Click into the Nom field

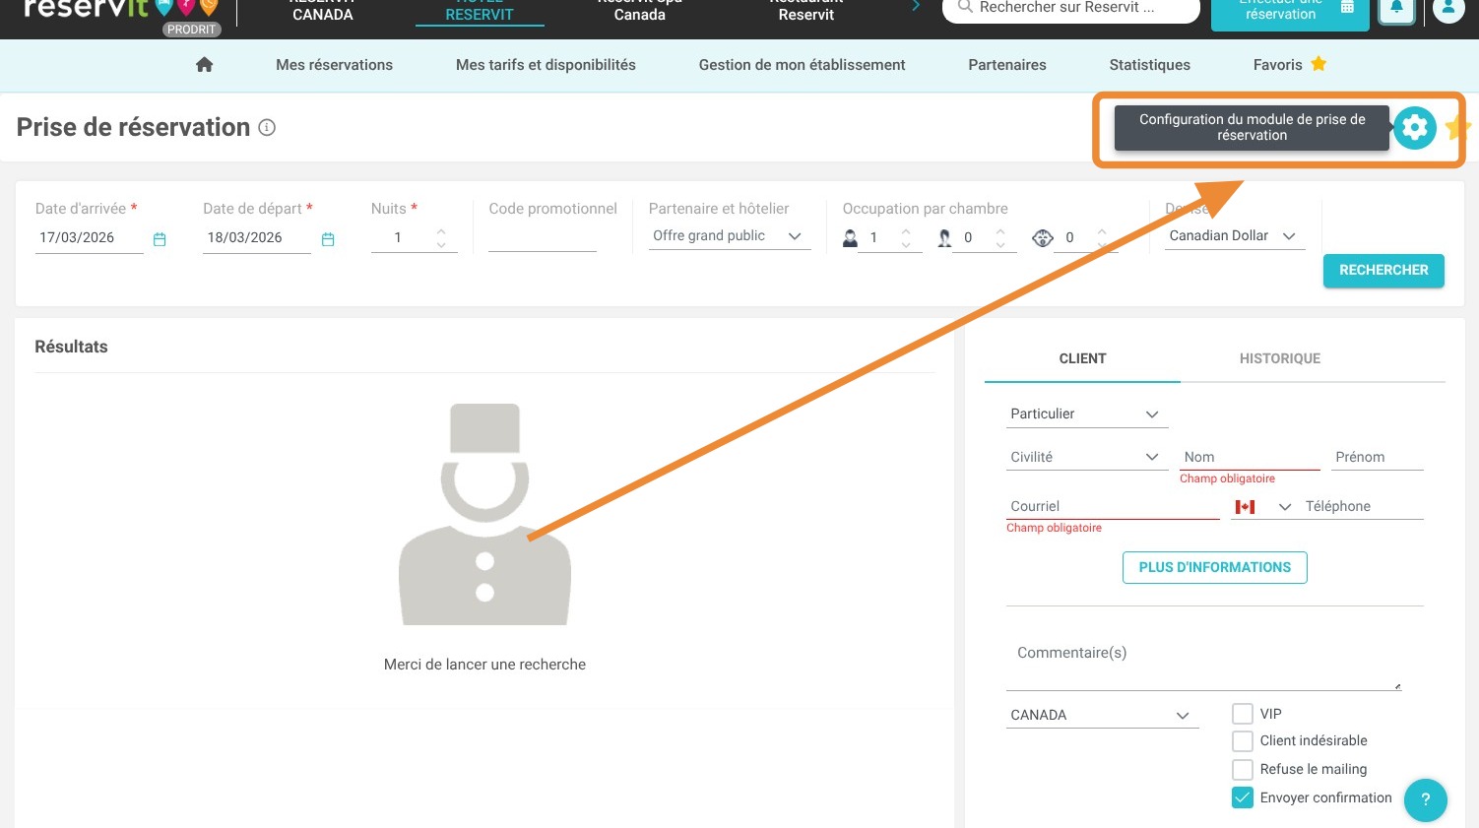[1250, 458]
